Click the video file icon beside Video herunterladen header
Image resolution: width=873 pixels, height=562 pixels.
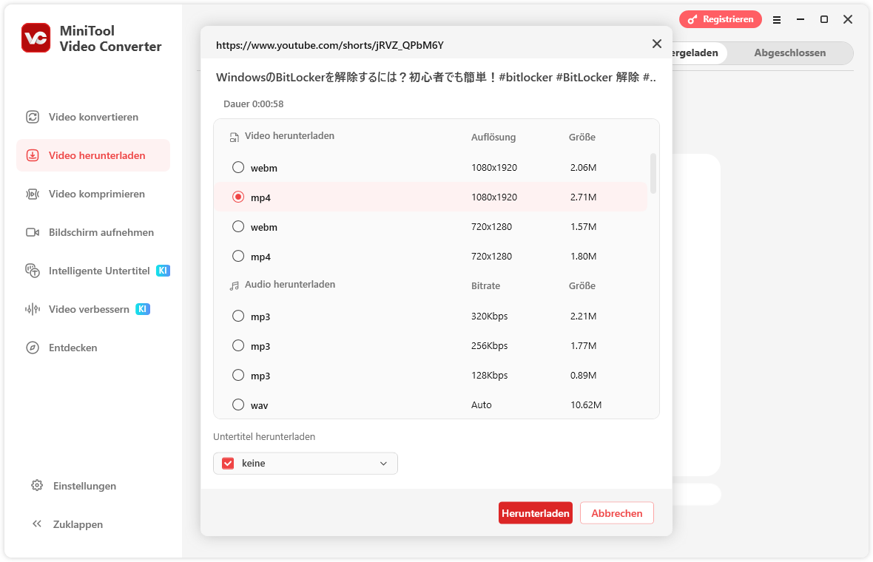coord(235,137)
